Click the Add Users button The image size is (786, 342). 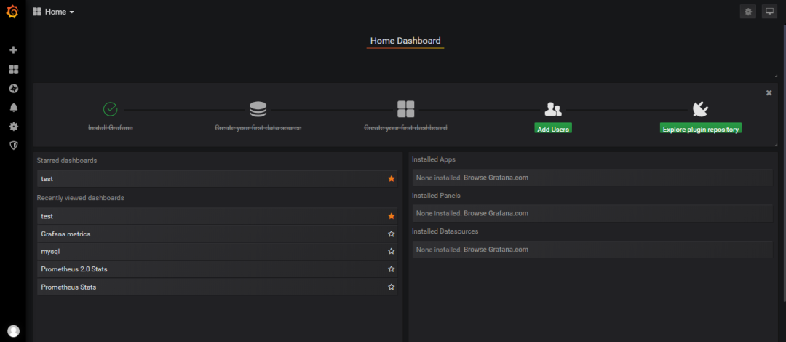553,128
